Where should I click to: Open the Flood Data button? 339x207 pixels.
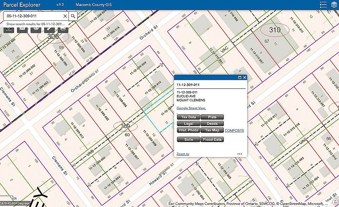[x=212, y=139]
